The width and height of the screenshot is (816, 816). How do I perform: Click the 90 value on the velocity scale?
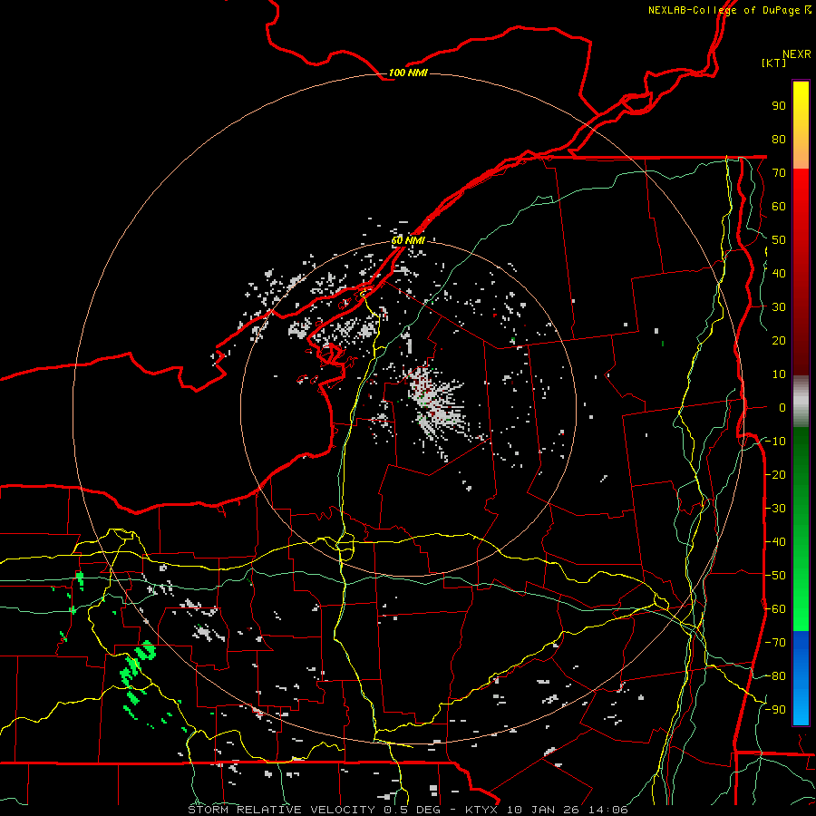pos(779,106)
